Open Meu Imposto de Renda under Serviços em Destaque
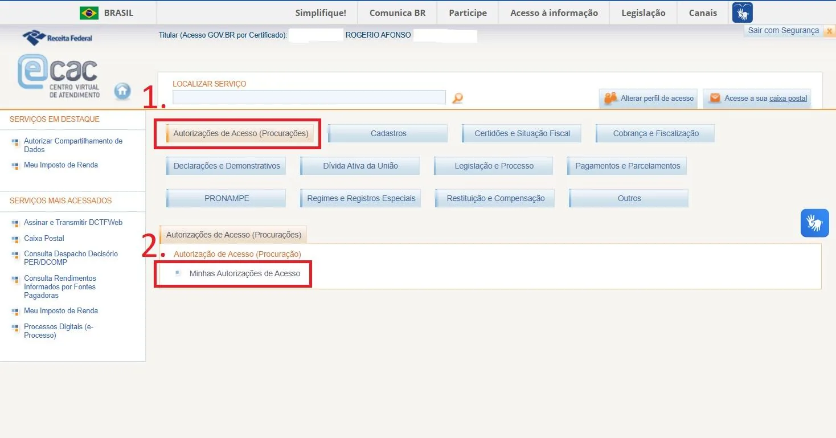This screenshot has width=836, height=438. pos(61,165)
